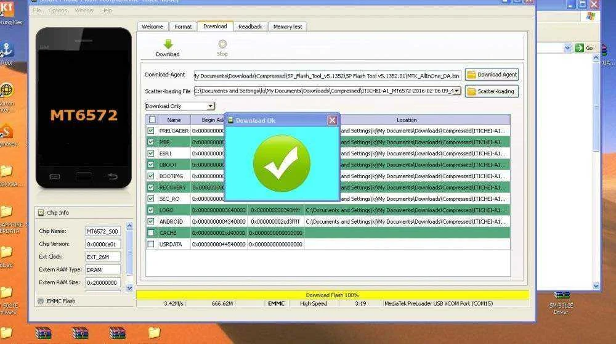The width and height of the screenshot is (616, 344).
Task: Click the Ext Clock EXT_26M field
Action: point(102,257)
